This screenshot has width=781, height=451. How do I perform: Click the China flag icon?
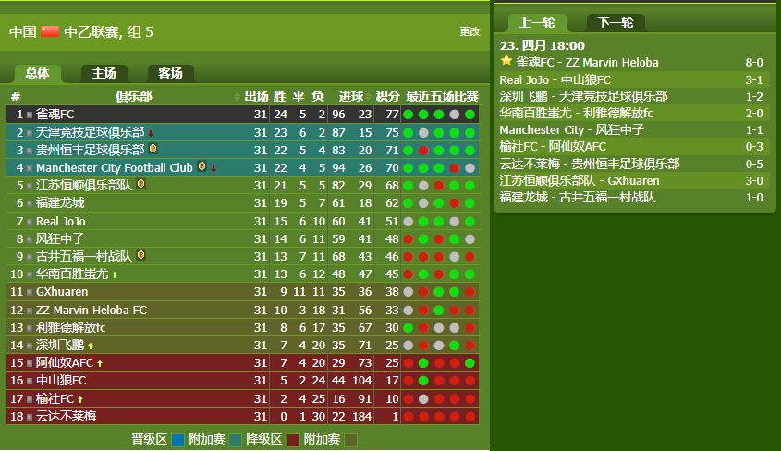pos(50,31)
